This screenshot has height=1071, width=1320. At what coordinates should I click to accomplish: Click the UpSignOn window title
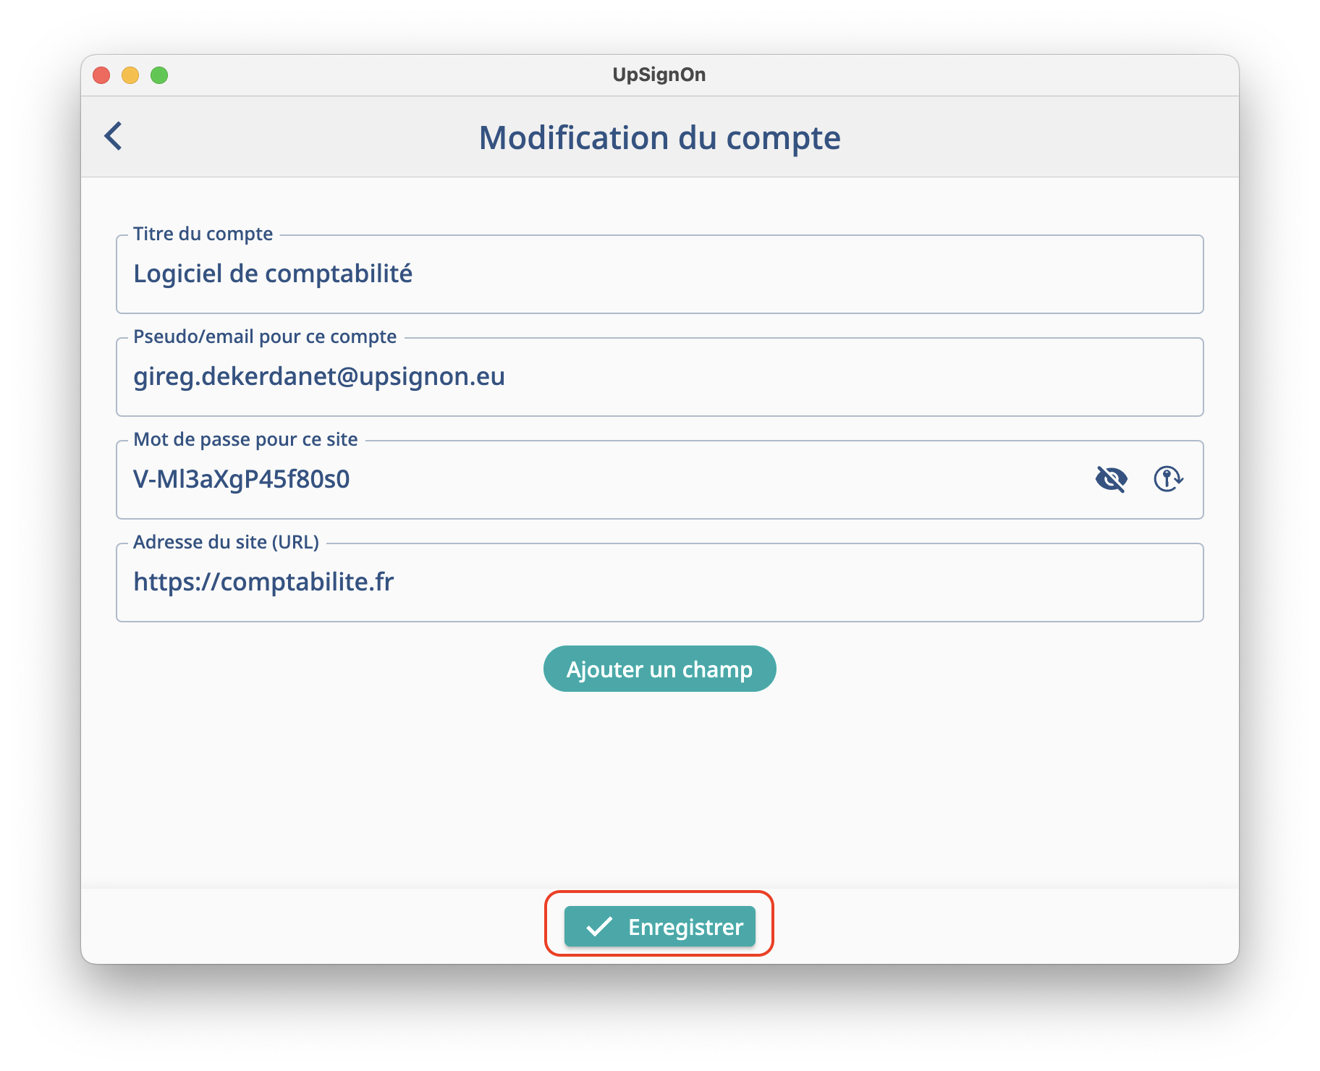tap(659, 75)
